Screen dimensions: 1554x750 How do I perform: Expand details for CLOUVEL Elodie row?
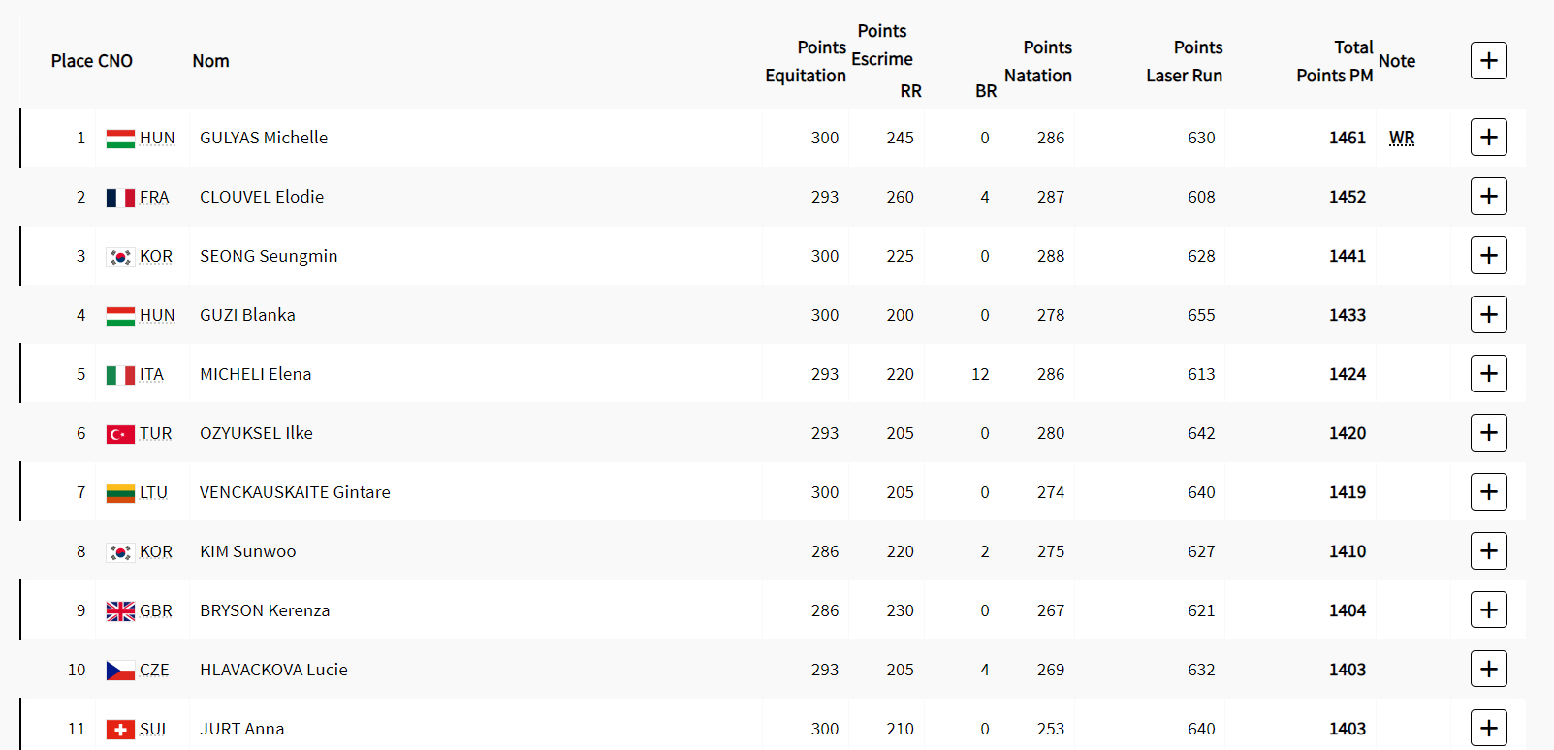(x=1488, y=197)
